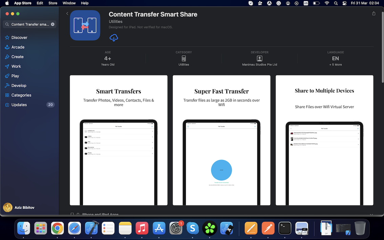The height and width of the screenshot is (240, 384).
Task: Open the Share to Multiple Devices screenshot
Action: [324, 140]
